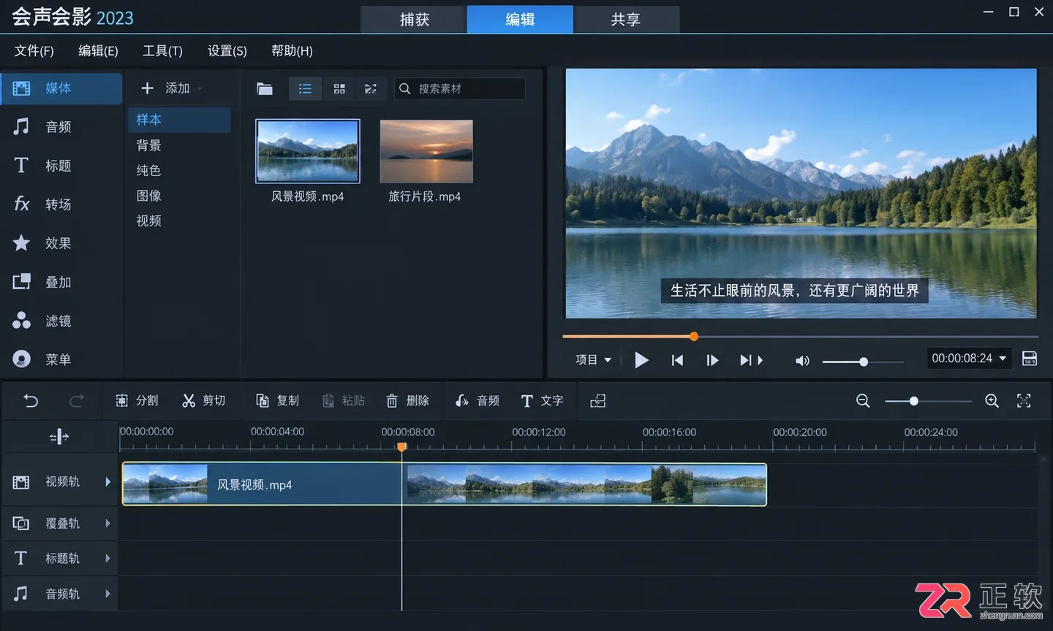Open the 工具(T) menu
Screen dimensions: 1053x631
coord(162,51)
